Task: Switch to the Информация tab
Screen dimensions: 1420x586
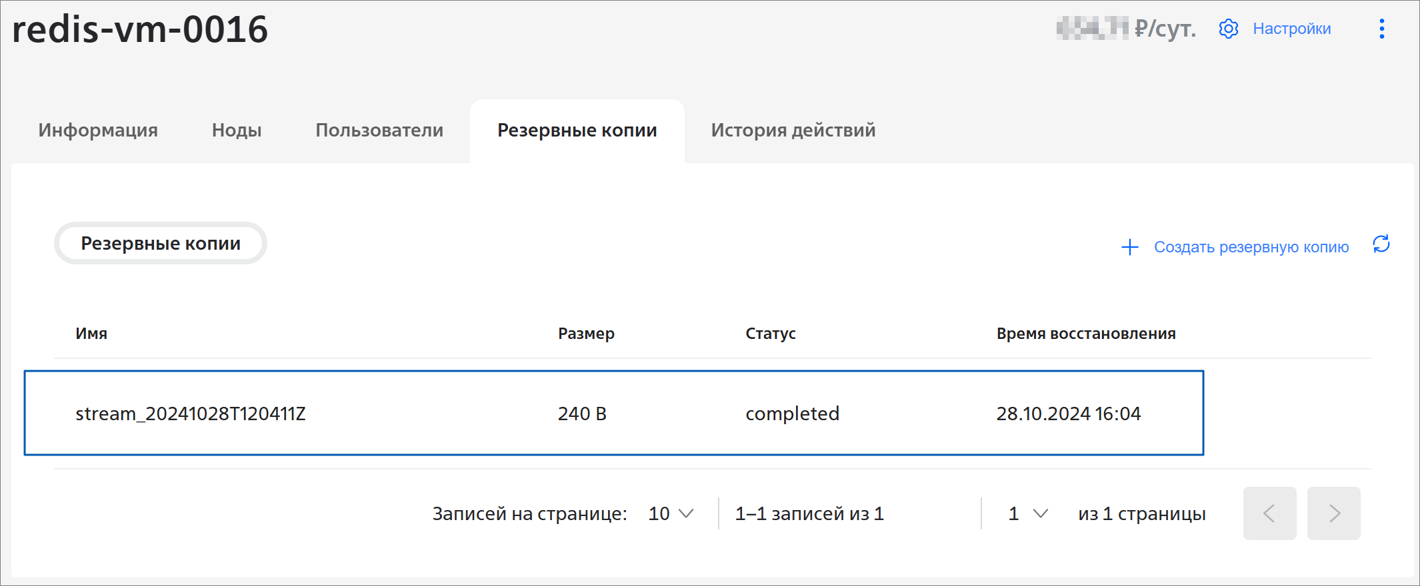Action: (98, 130)
